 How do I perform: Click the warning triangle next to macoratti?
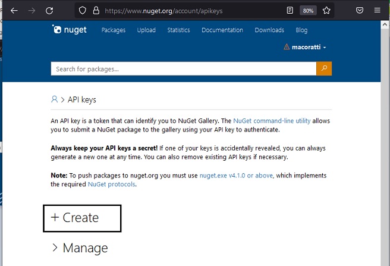coord(287,47)
